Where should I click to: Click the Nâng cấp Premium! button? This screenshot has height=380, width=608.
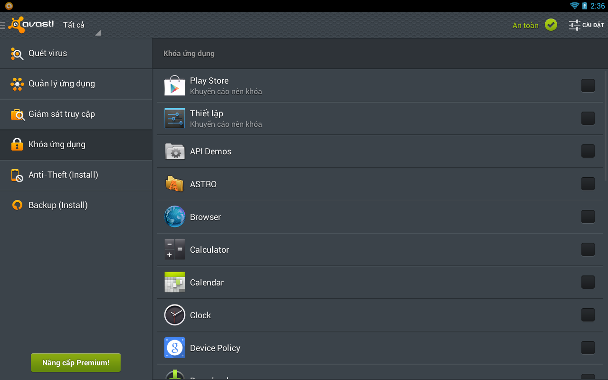point(76,362)
